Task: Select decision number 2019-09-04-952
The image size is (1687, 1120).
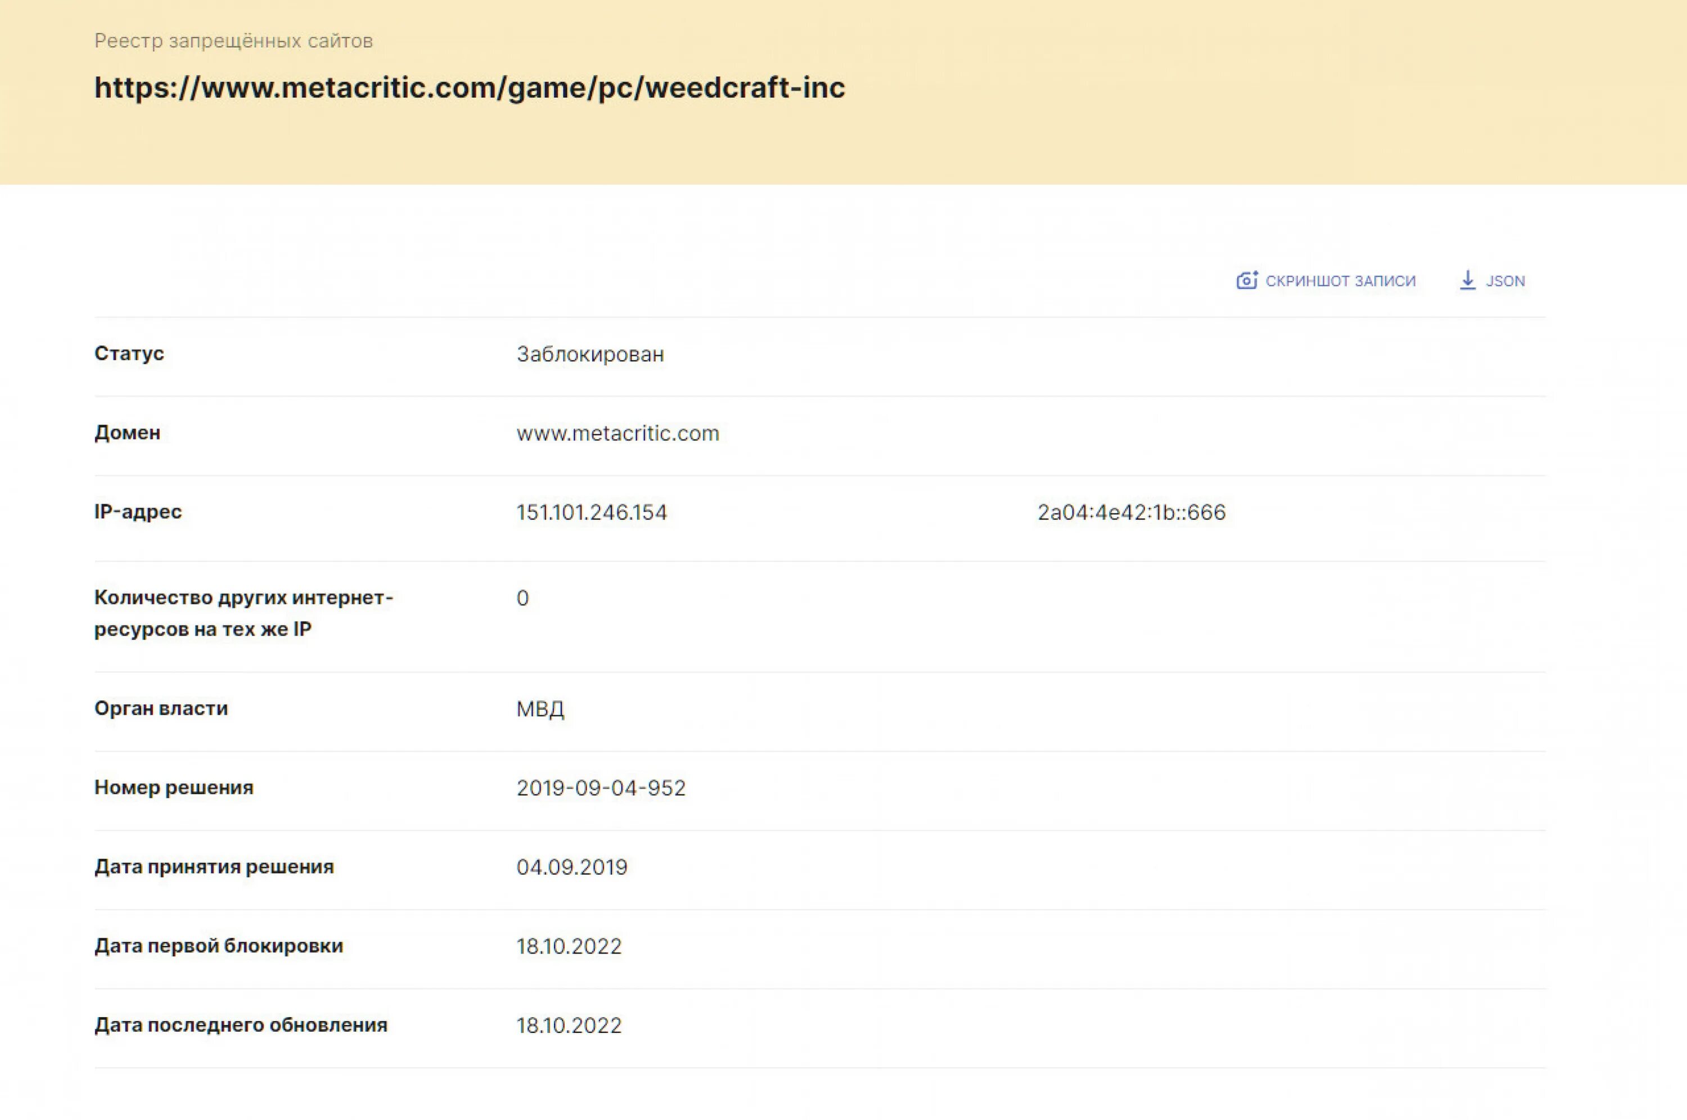Action: coord(601,788)
